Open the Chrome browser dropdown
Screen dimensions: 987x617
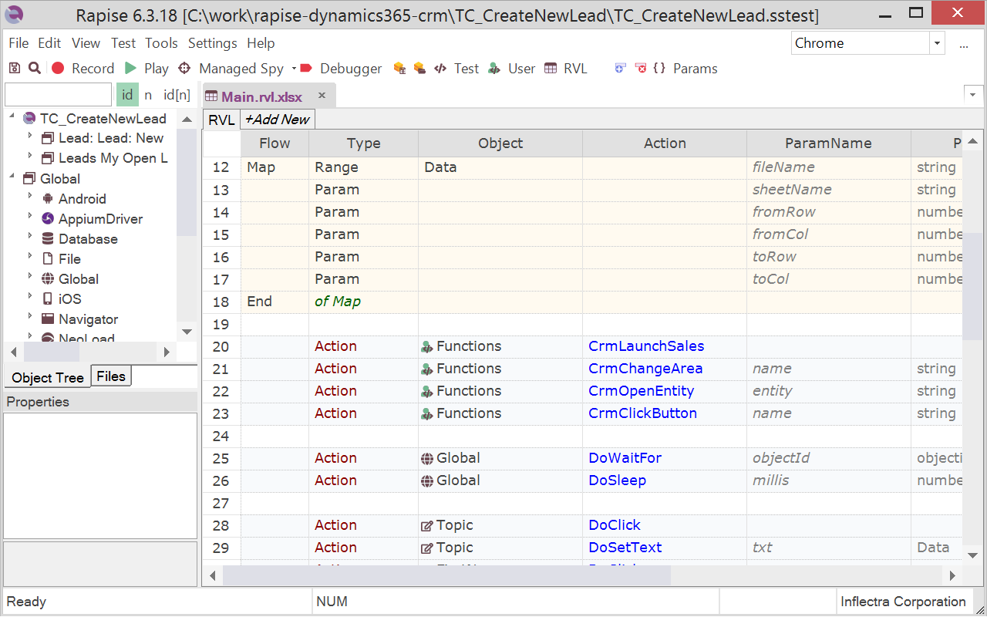938,43
